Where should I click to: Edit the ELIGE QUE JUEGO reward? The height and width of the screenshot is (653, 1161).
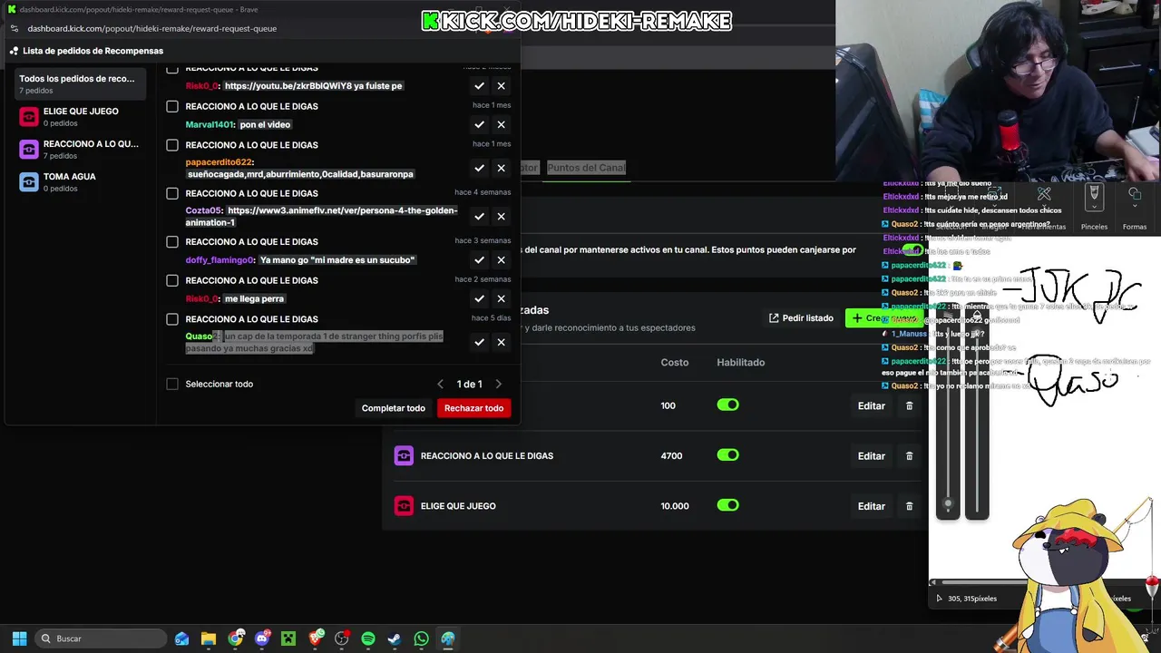(x=871, y=506)
